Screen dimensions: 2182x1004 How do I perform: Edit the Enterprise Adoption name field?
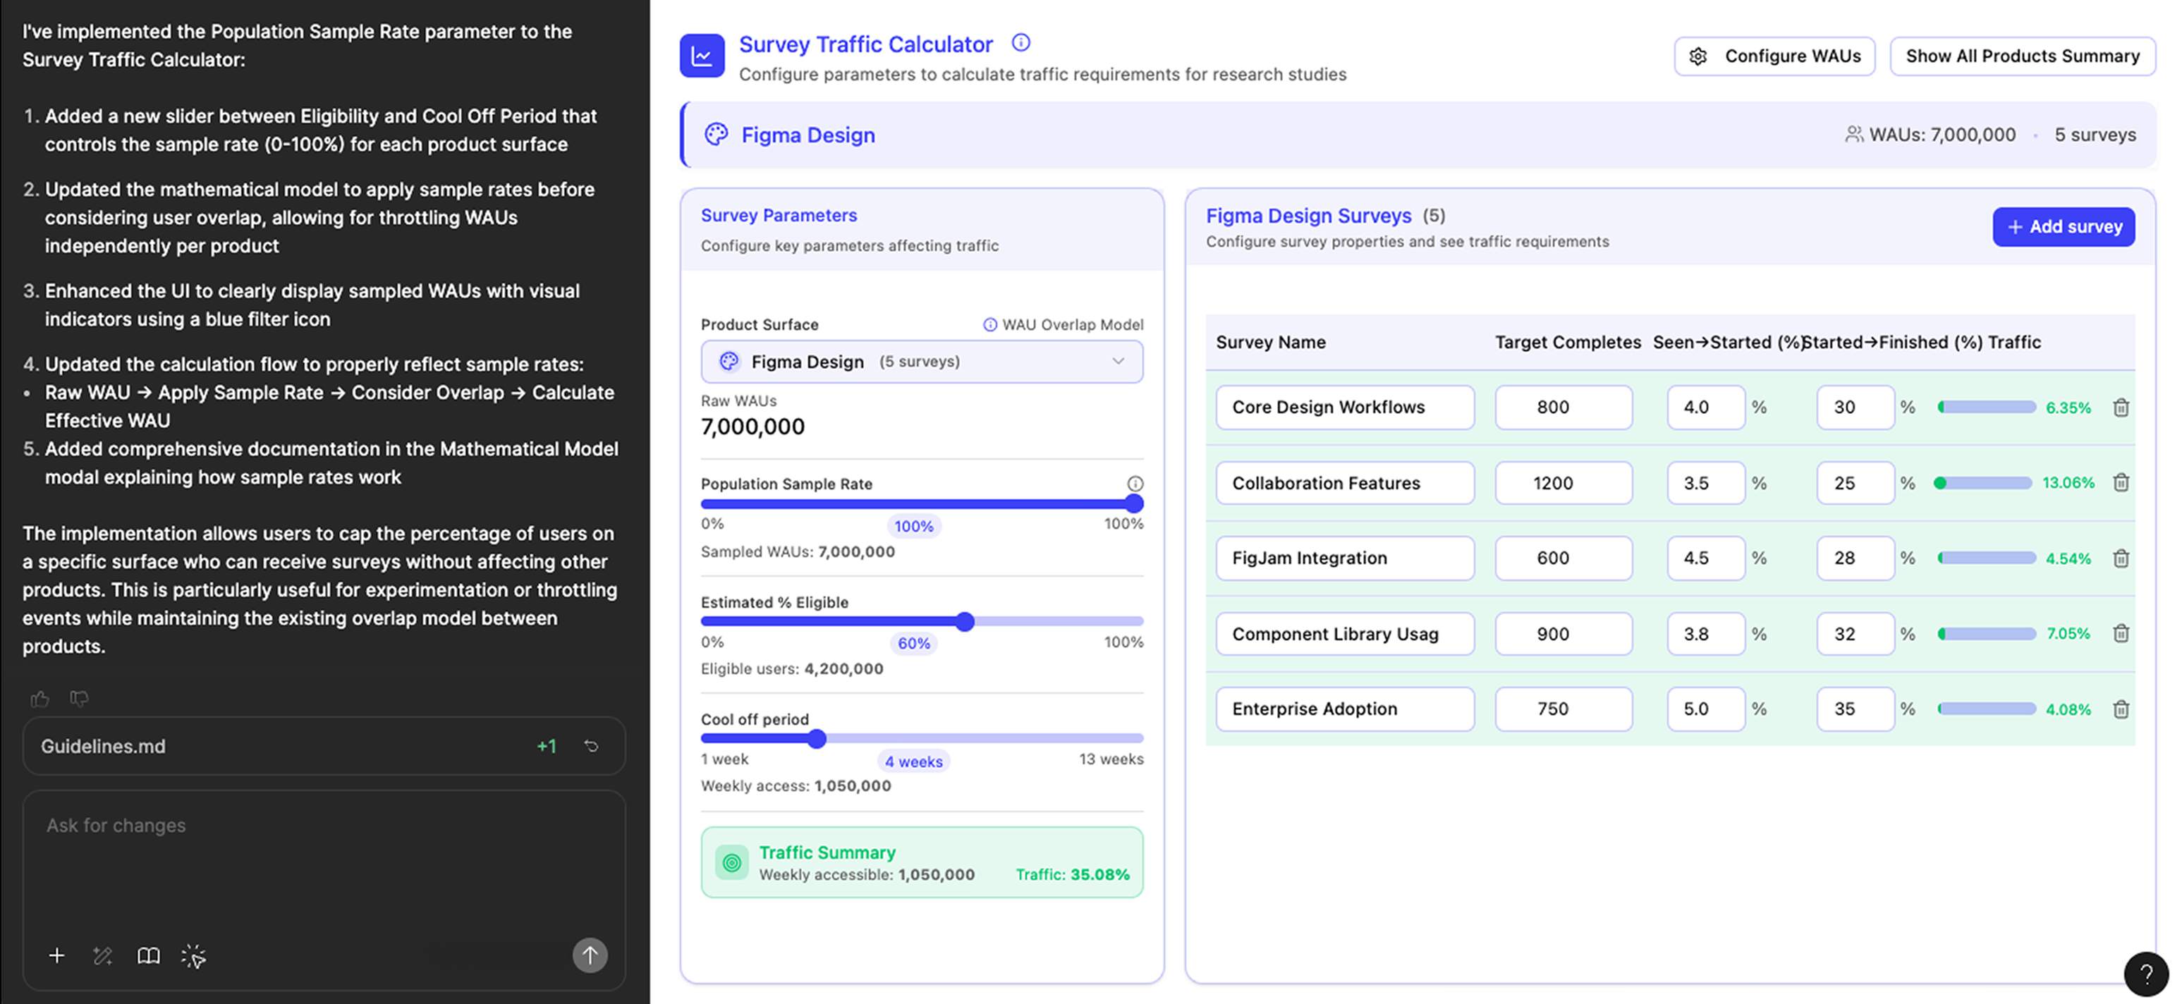point(1344,709)
